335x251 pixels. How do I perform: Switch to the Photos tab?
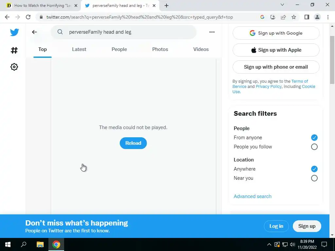[x=160, y=49]
